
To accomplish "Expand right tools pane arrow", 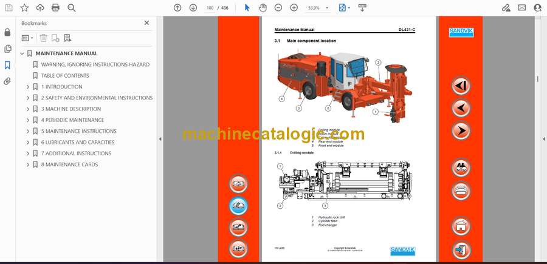I will (543, 139).
